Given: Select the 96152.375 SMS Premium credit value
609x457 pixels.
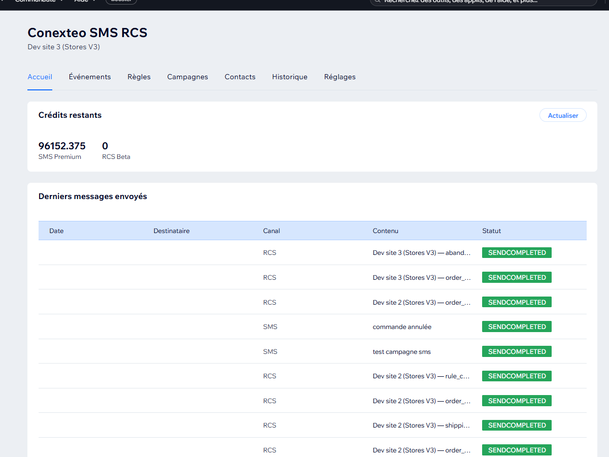Looking at the screenshot, I should point(62,146).
